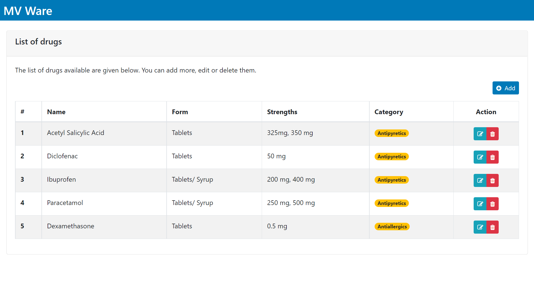534x300 pixels.
Task: Open the MV Ware home link
Action: [28, 11]
